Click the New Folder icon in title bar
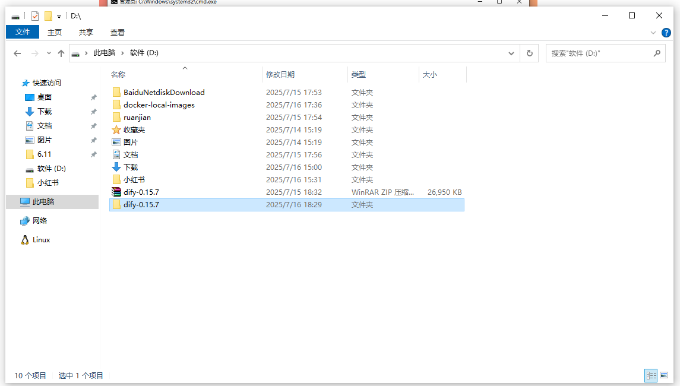This screenshot has height=386, width=680. [x=48, y=16]
